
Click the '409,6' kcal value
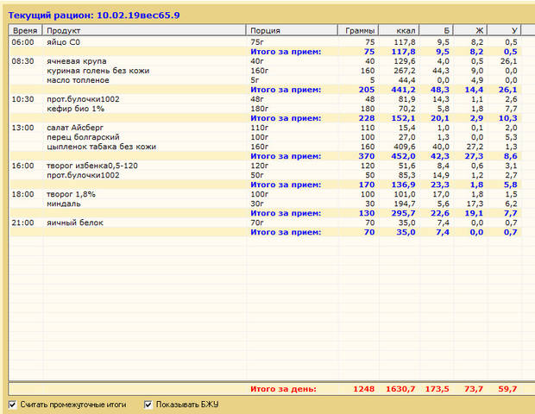pyautogui.click(x=405, y=147)
